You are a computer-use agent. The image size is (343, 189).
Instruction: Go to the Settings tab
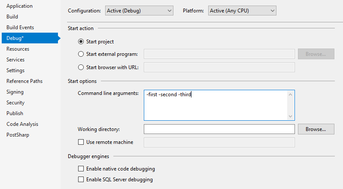click(x=15, y=70)
